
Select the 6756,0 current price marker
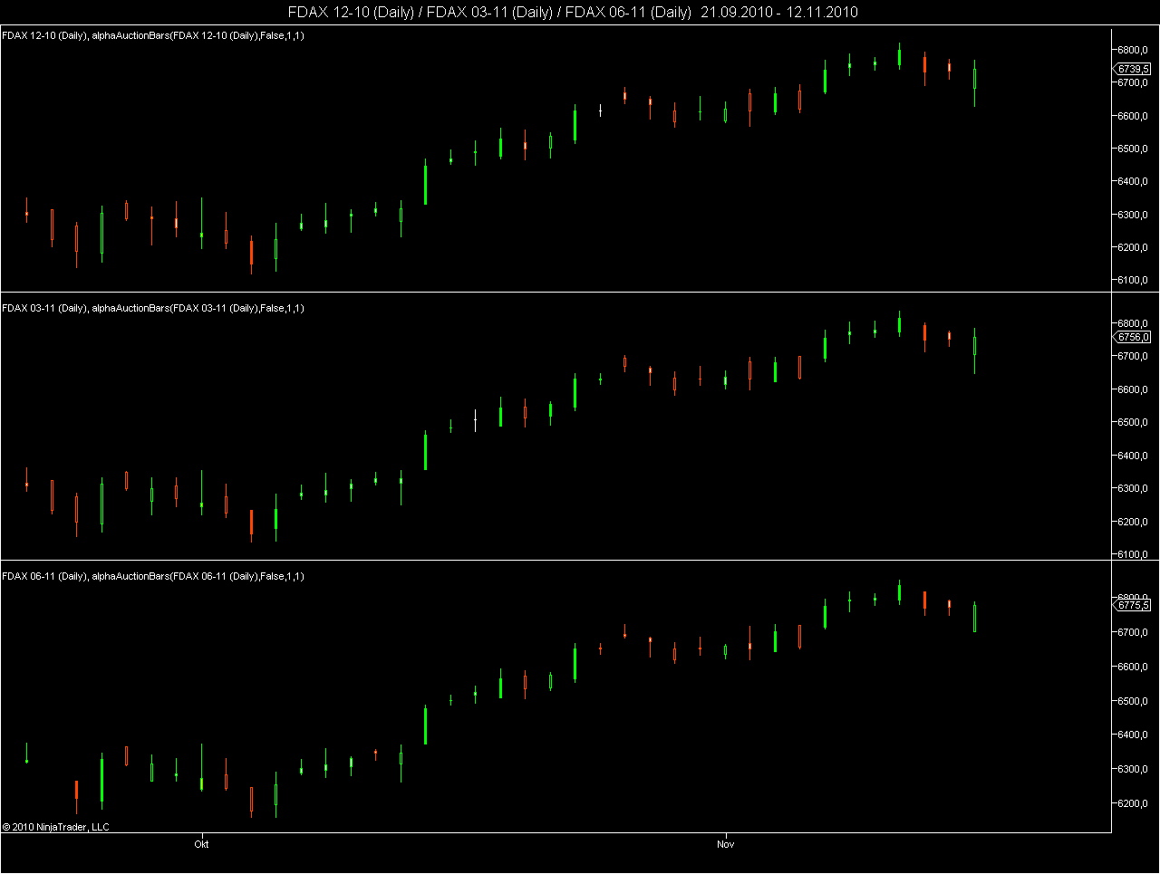coord(1133,337)
